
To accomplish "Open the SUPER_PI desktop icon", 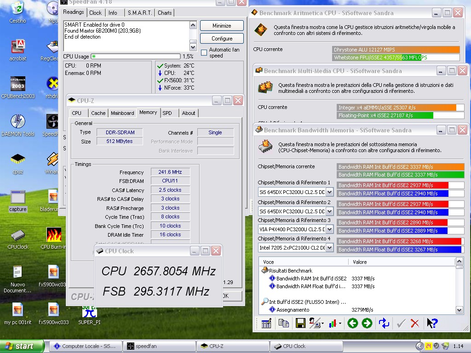I will click(89, 315).
